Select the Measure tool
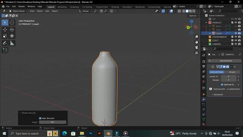 click(12, 43)
